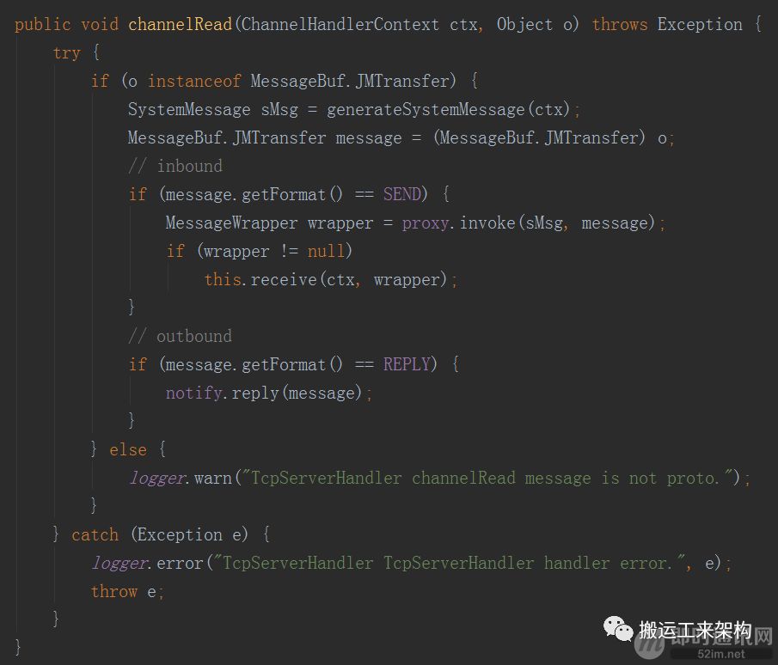Click the logger.warn call
The width and height of the screenshot is (778, 665).
coord(181,478)
